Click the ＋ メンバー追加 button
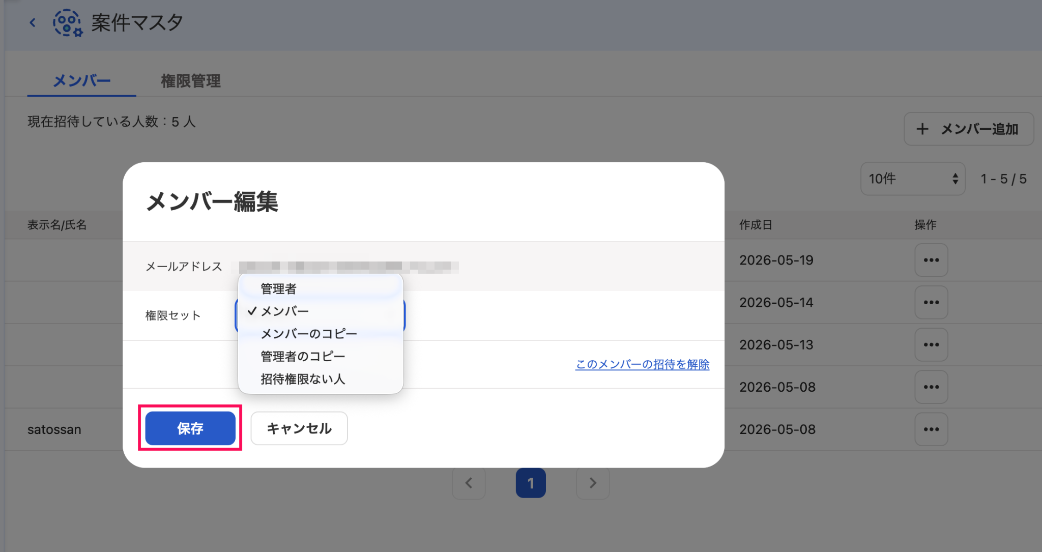 pyautogui.click(x=969, y=129)
